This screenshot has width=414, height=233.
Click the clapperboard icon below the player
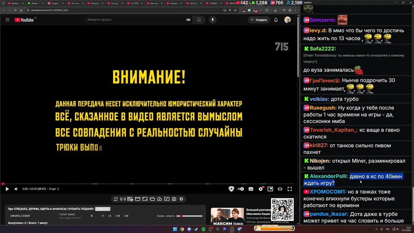(x=138, y=199)
